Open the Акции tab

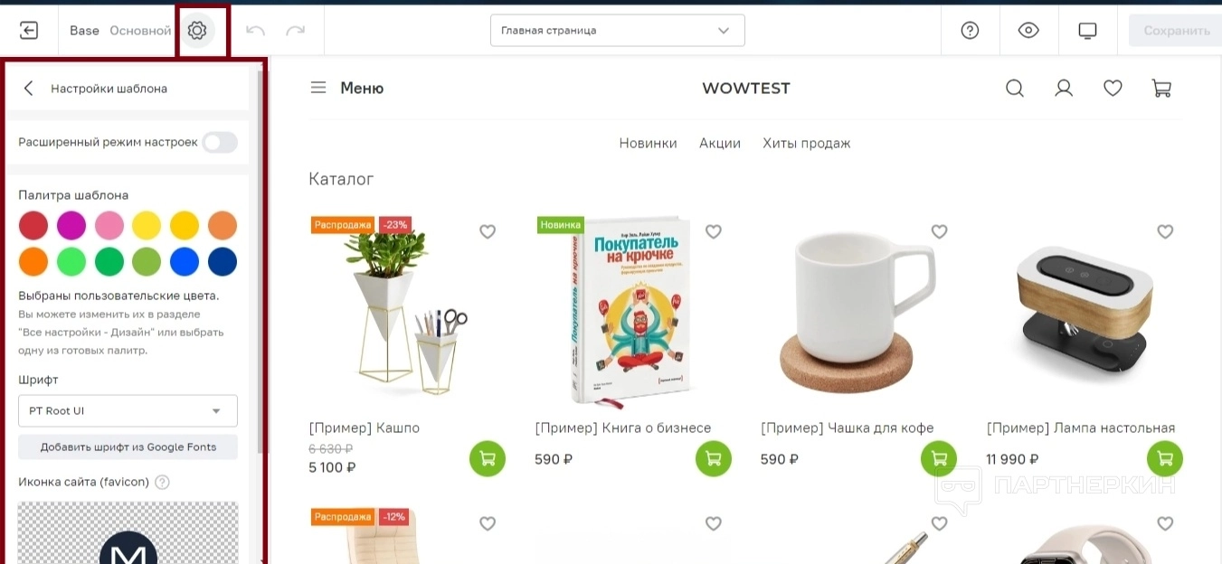[x=720, y=143]
